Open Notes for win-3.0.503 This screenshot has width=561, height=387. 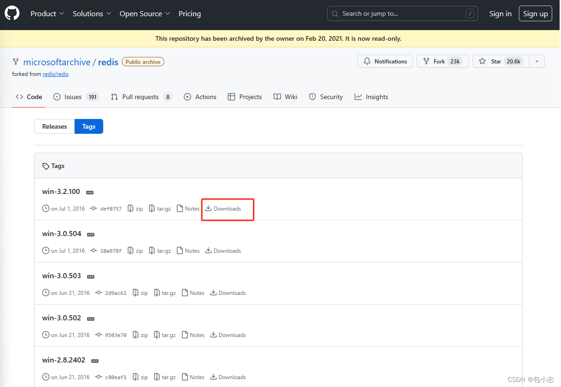193,293
